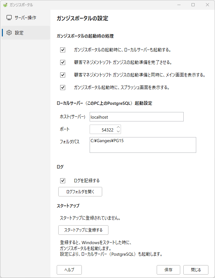Click the ローカルサーバー 起動設定 section title
This screenshot has width=215, height=278.
point(104,103)
